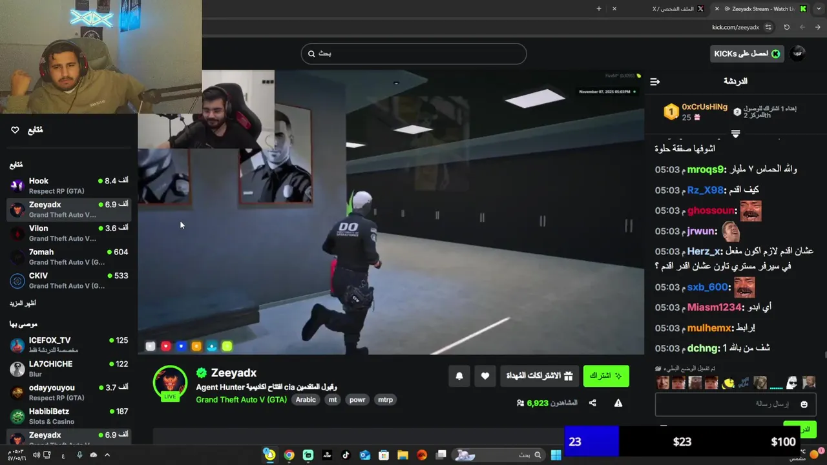Click the search magnifier icon in Kick search
827x465 pixels.
[311, 54]
